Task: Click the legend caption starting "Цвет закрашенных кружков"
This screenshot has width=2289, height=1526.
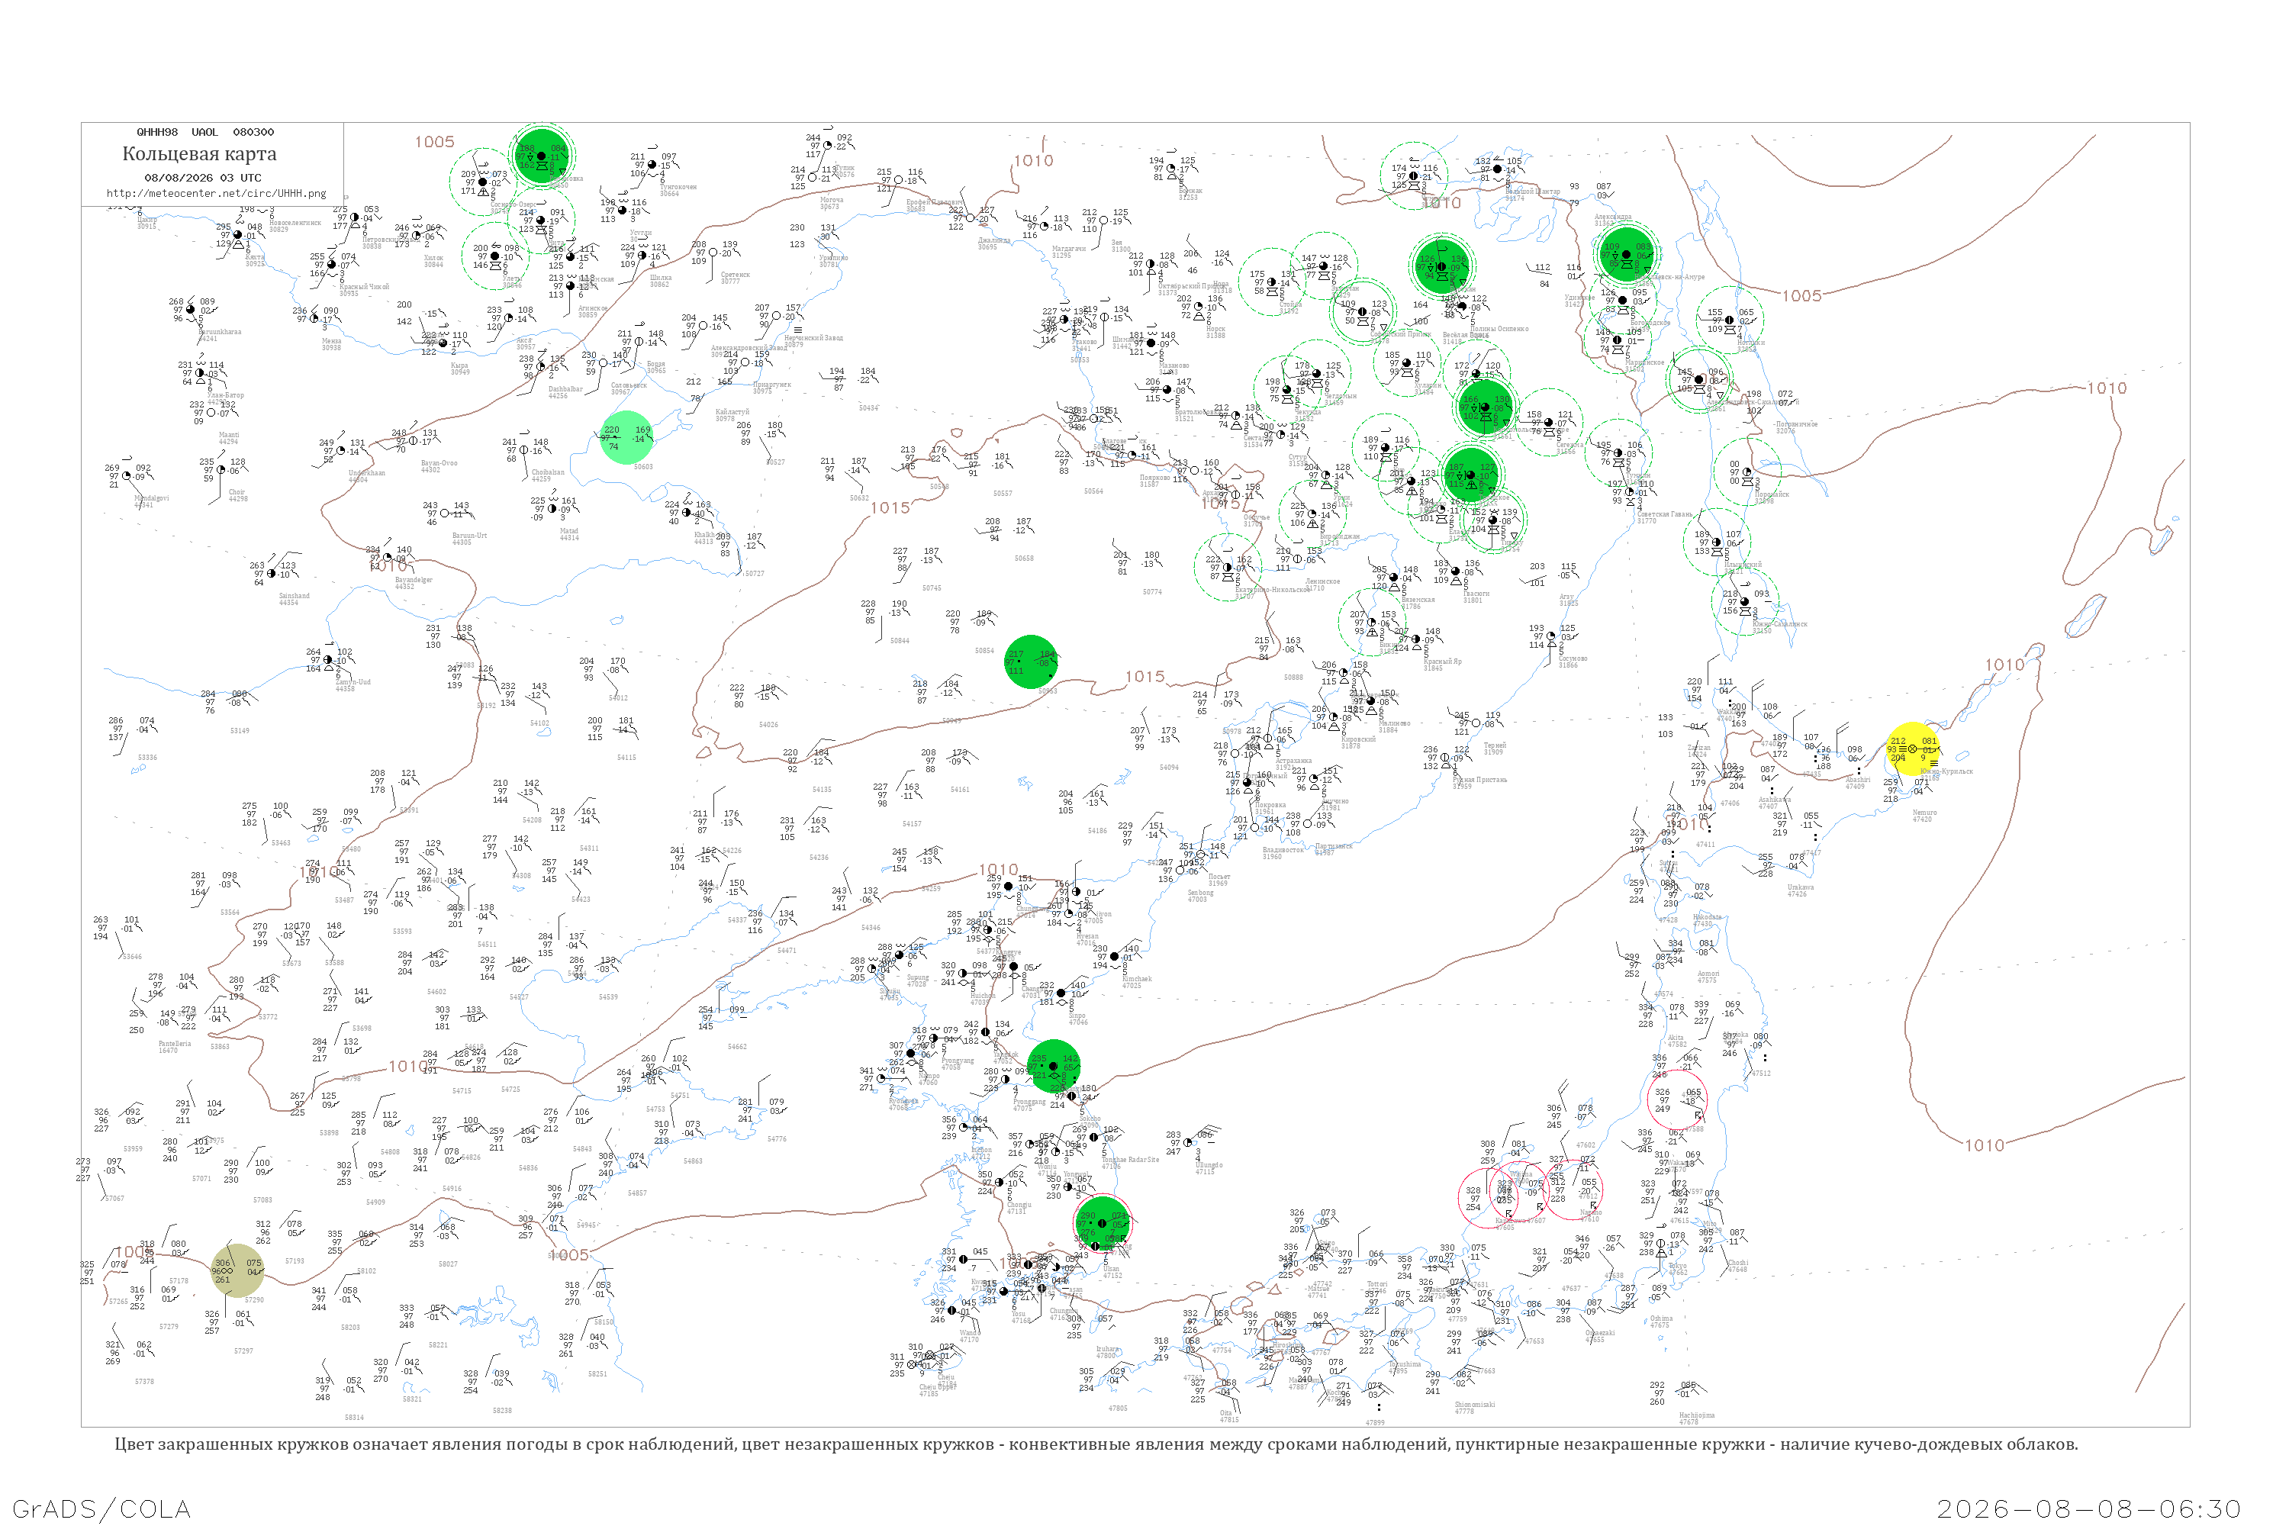Action: click(1096, 1444)
